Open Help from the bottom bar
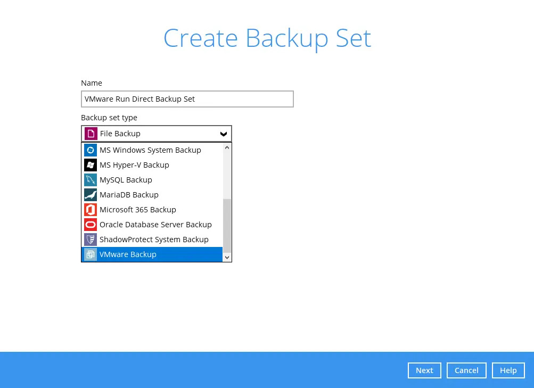 coord(508,370)
